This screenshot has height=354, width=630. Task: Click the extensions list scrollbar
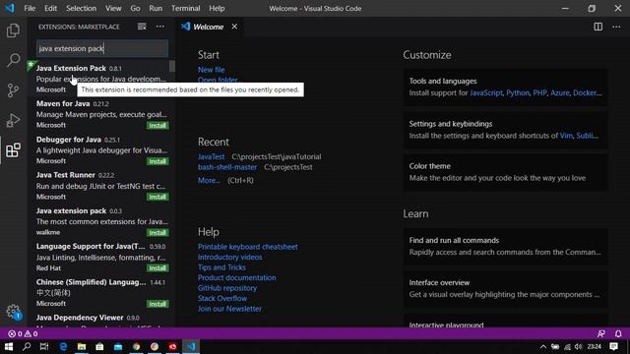click(x=172, y=66)
